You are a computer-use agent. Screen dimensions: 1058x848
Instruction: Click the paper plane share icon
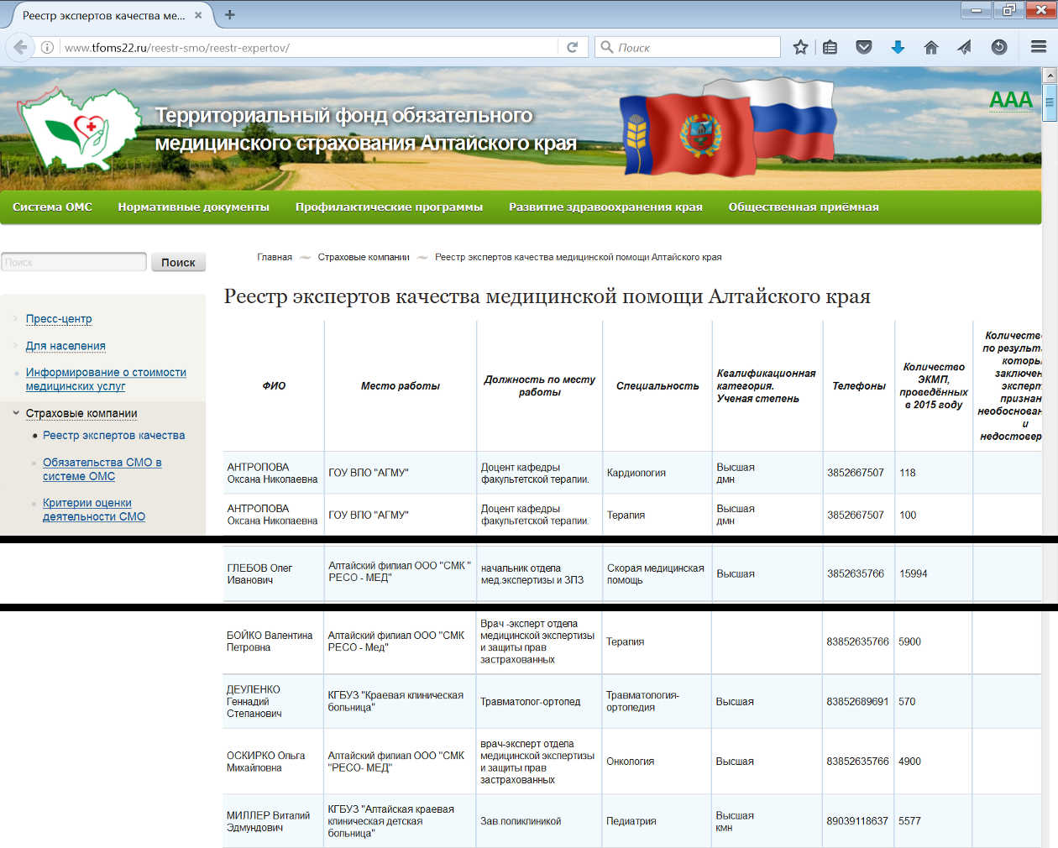(x=964, y=48)
